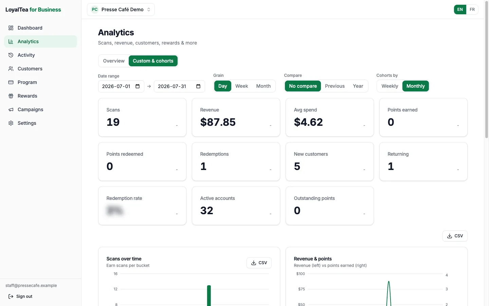
Task: Click the staff@pressecafe.example email text
Action: coord(31,286)
